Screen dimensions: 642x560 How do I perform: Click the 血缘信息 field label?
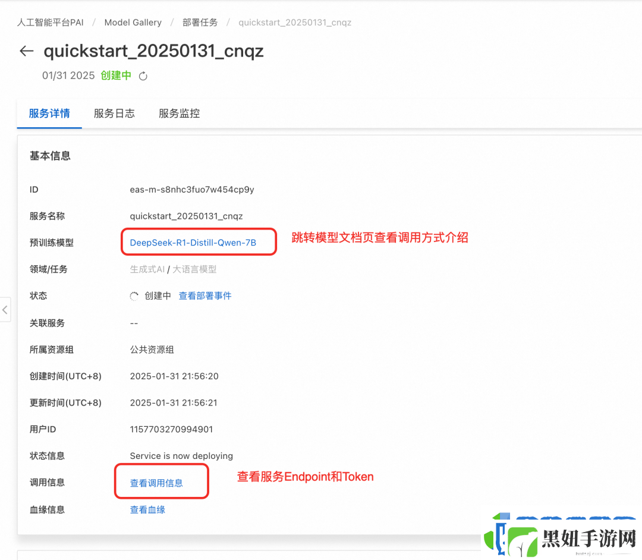tap(47, 509)
